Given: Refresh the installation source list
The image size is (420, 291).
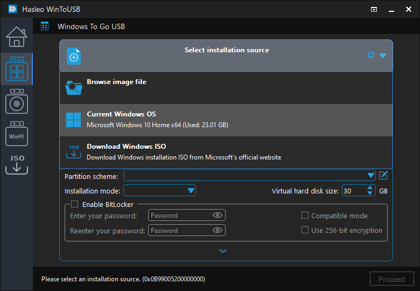Looking at the screenshot, I should pos(370,55).
